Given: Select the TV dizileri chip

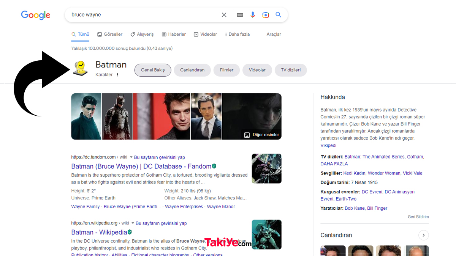Looking at the screenshot, I should pos(291,70).
